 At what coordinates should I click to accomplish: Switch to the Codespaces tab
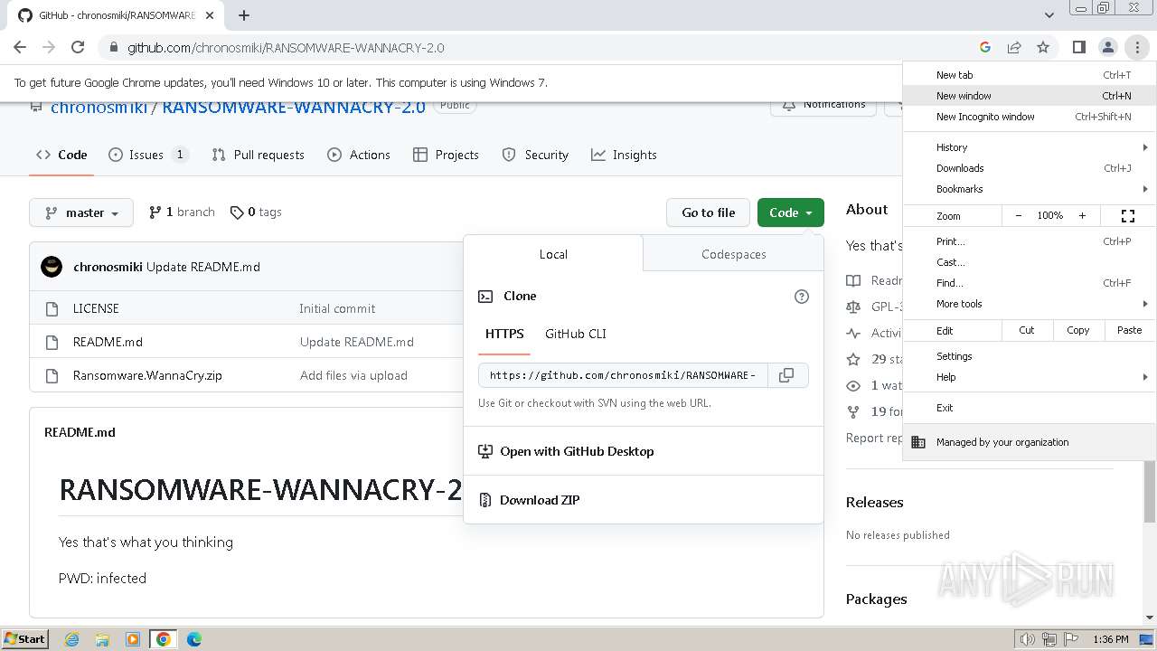tap(733, 254)
